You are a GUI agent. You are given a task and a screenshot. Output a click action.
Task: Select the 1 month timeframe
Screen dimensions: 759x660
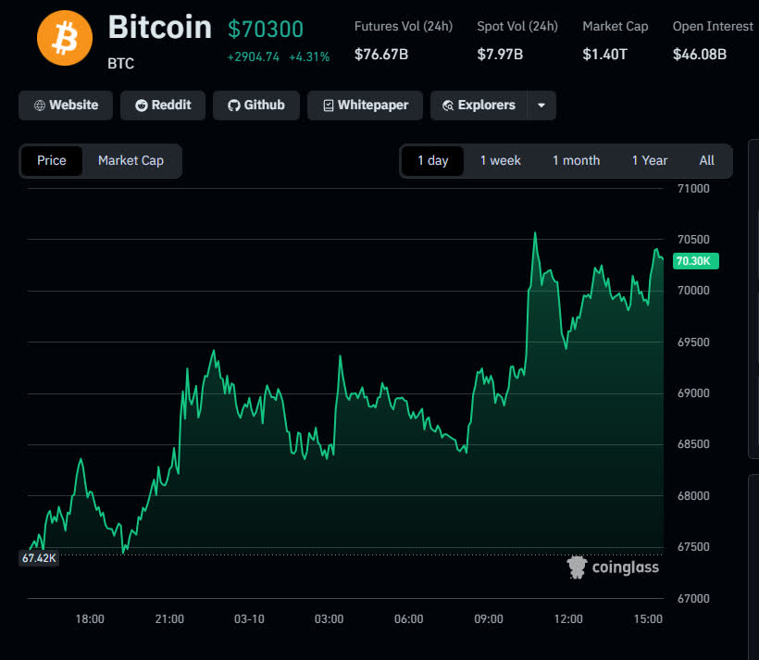coord(576,160)
